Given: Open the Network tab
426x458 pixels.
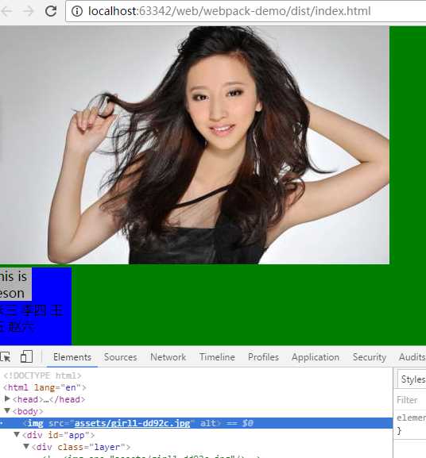Looking at the screenshot, I should pyautogui.click(x=168, y=357).
